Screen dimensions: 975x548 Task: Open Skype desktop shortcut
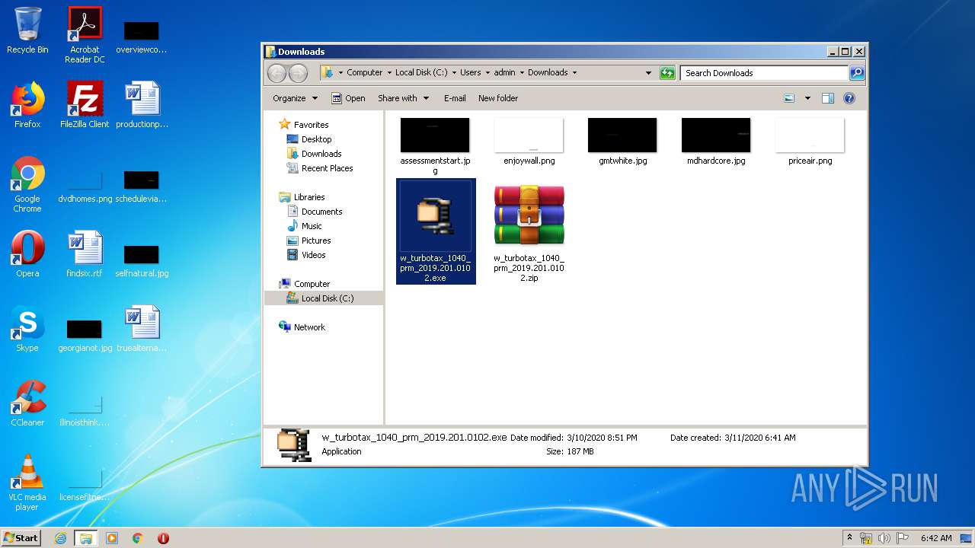coord(27,329)
